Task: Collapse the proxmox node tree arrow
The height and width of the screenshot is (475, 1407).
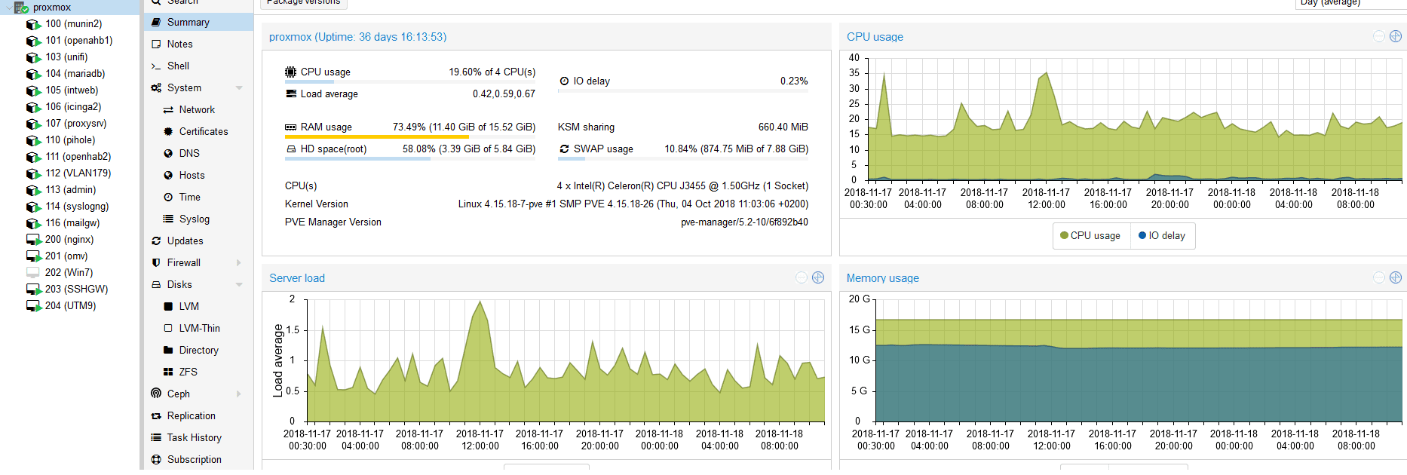Action: pos(9,8)
